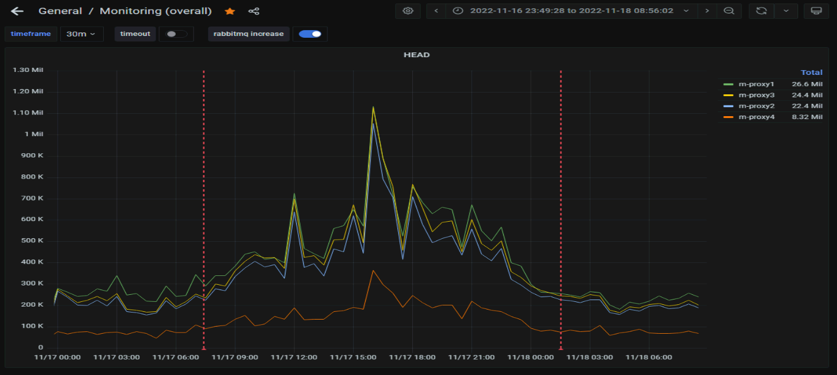Unstar the dashboard with the star icon
Image resolution: width=837 pixels, height=375 pixels.
pos(230,11)
